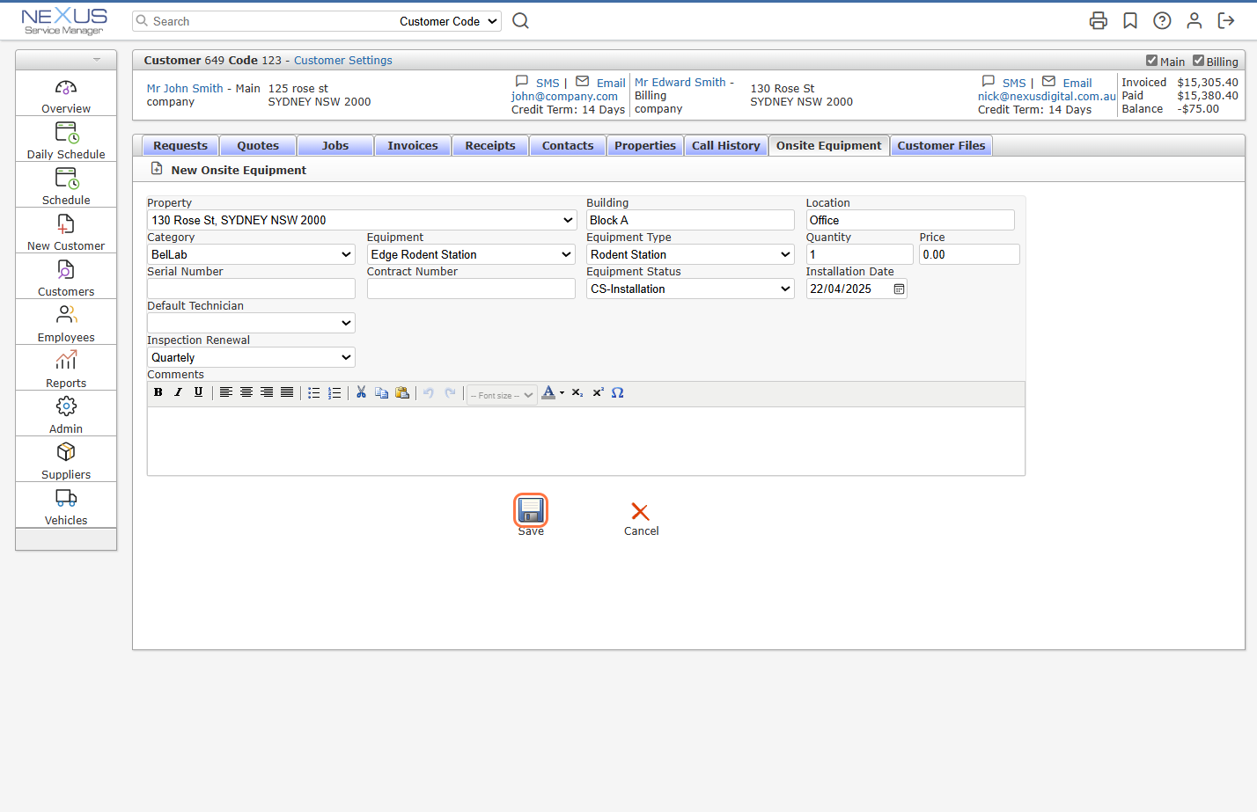Open the Property dropdown
Image resolution: width=1257 pixels, height=812 pixels.
362,220
